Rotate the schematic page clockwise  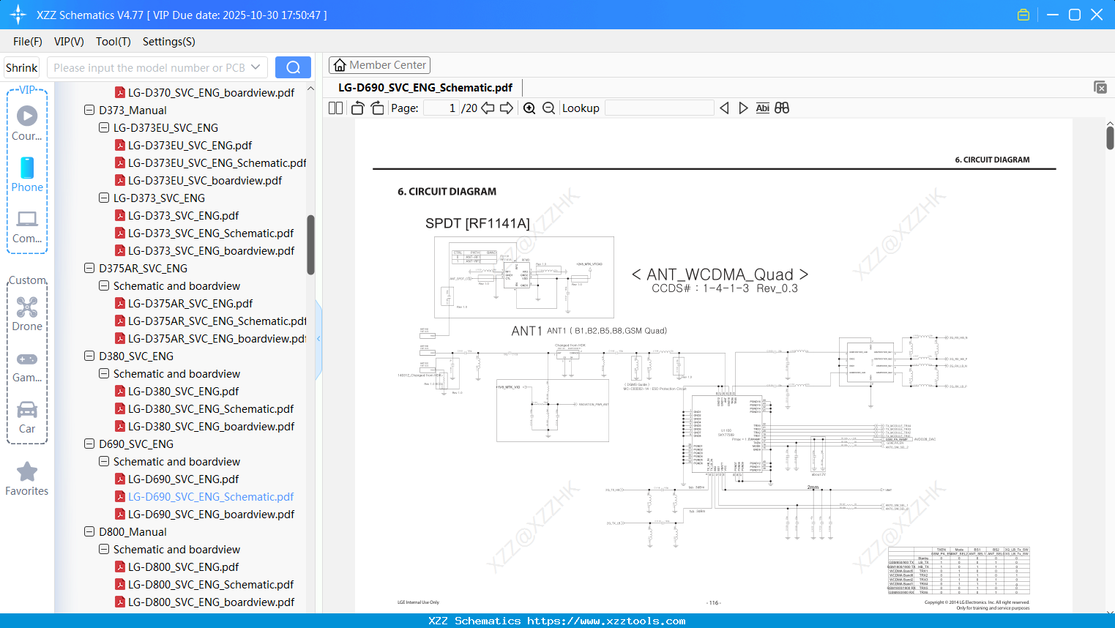click(x=376, y=108)
